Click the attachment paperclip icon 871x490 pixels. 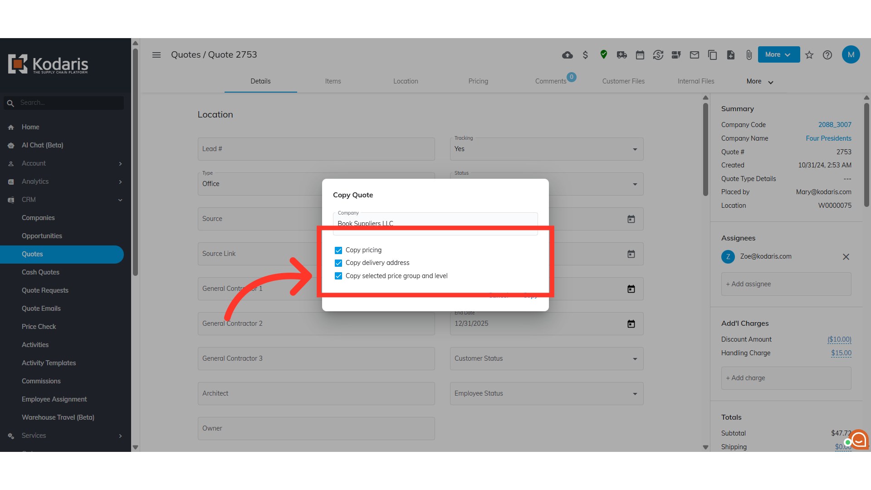pyautogui.click(x=749, y=55)
